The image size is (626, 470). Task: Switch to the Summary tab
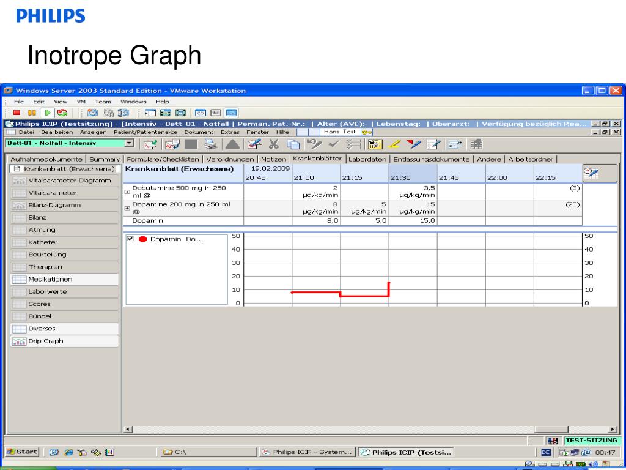pos(105,159)
